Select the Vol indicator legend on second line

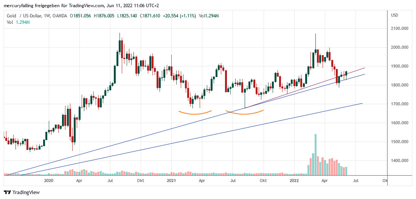click(x=10, y=22)
